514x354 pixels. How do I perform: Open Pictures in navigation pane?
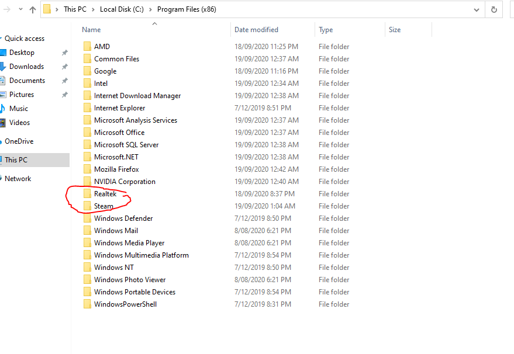pyautogui.click(x=22, y=95)
